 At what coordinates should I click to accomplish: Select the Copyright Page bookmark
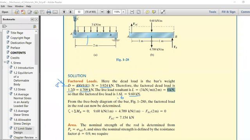[20, 38]
